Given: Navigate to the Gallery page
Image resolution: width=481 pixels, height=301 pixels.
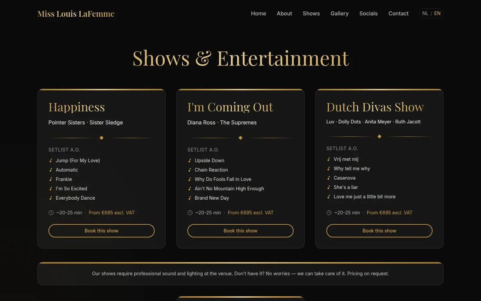Looking at the screenshot, I should (x=339, y=13).
